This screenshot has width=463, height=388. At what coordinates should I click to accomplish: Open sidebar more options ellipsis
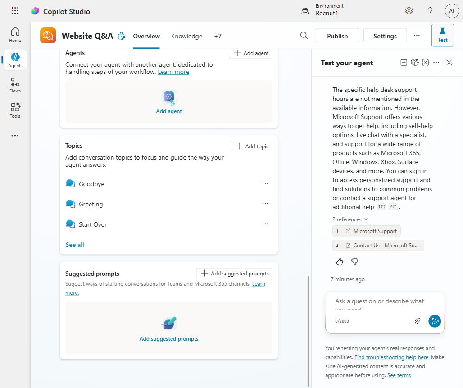(x=15, y=136)
